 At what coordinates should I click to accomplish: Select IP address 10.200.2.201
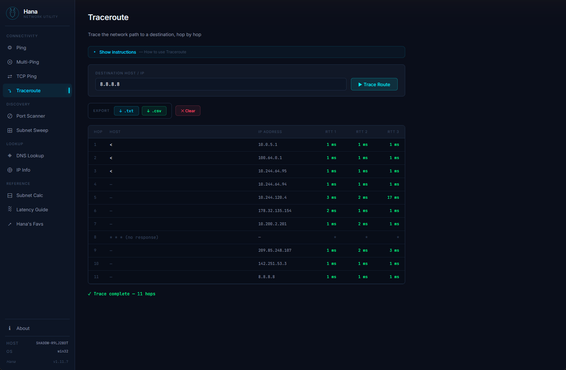click(272, 224)
